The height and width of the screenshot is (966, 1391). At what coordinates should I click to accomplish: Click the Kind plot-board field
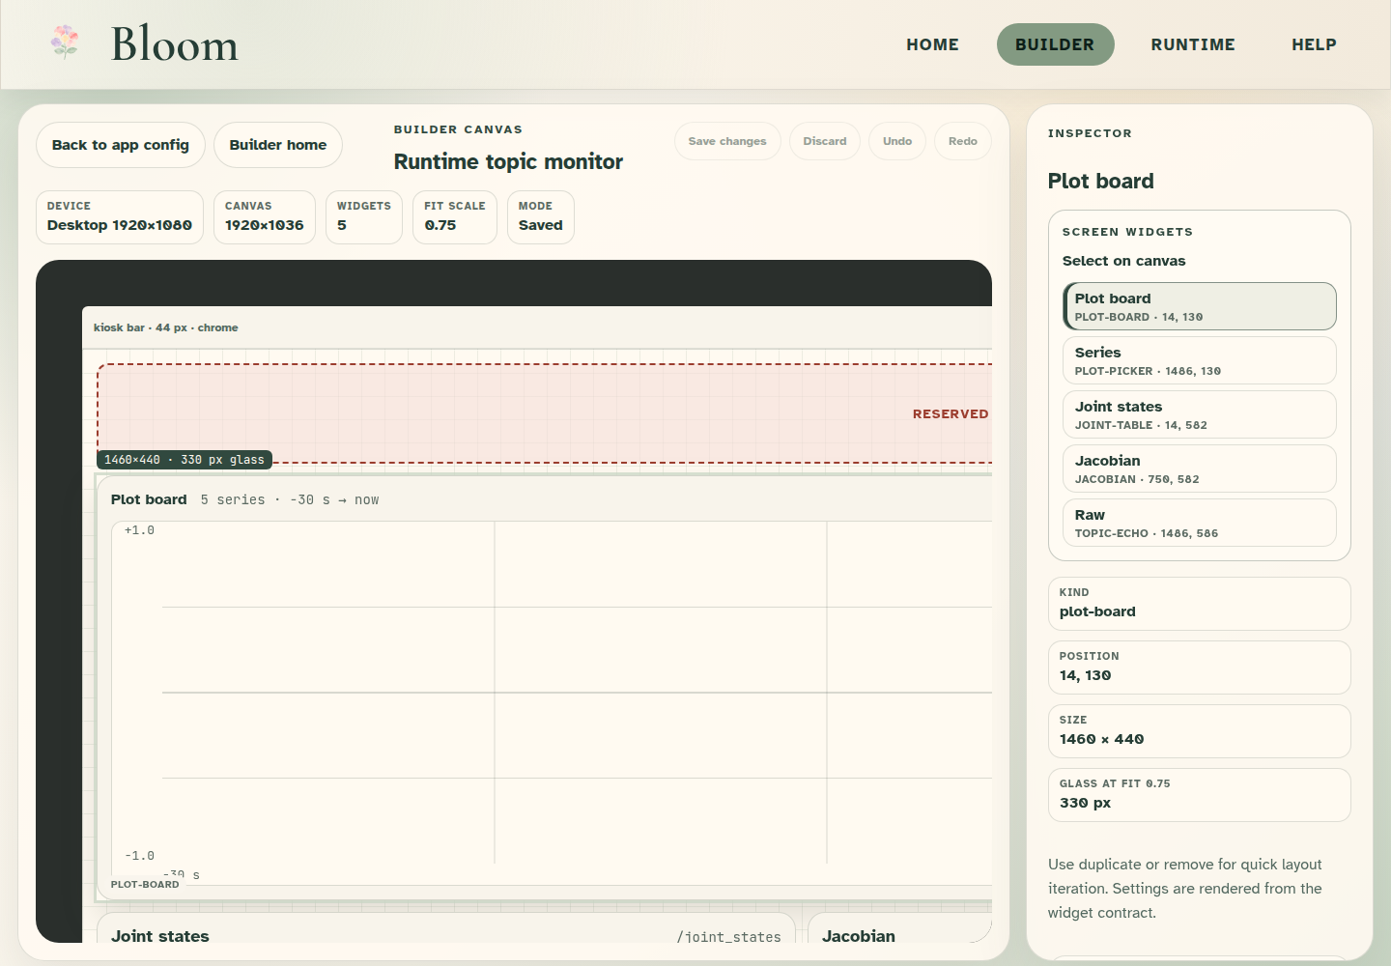pos(1200,604)
